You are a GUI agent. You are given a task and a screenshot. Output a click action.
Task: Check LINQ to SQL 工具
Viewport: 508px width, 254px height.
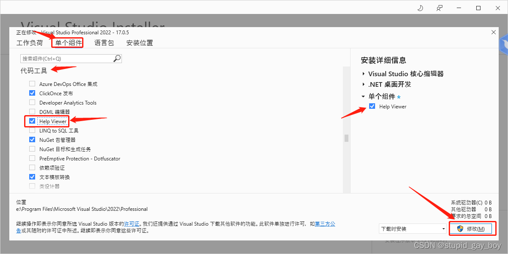click(x=32, y=130)
